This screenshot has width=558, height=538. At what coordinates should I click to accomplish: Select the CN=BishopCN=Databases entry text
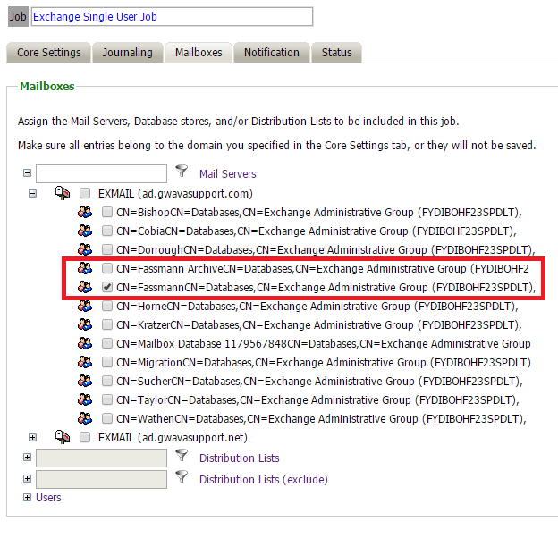pyautogui.click(x=319, y=213)
